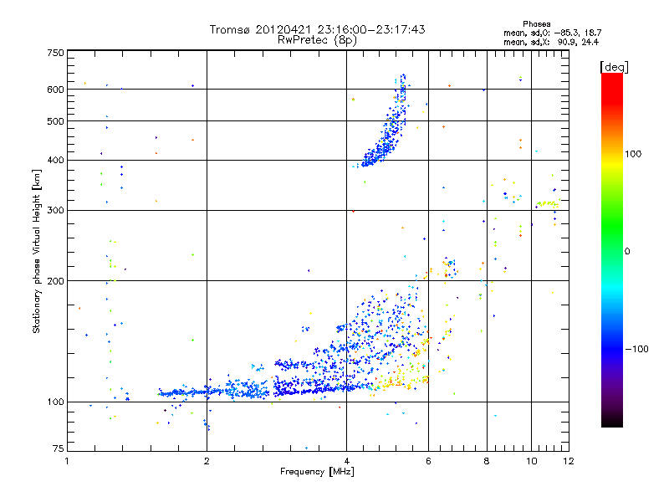The image size is (669, 502).
Task: Click the '8' x-axis tick label
Action: (487, 461)
